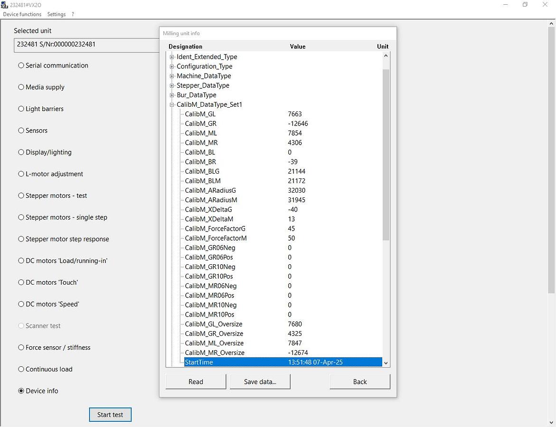This screenshot has height=427, width=556.
Task: Open the Settings menu
Action: click(57, 14)
